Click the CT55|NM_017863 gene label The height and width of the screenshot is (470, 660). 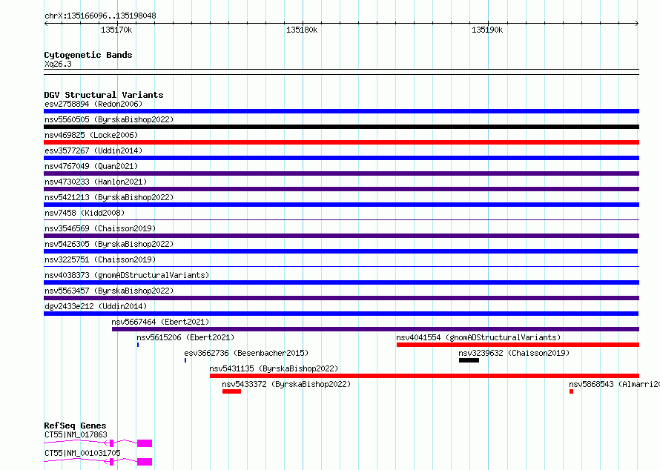point(76,435)
